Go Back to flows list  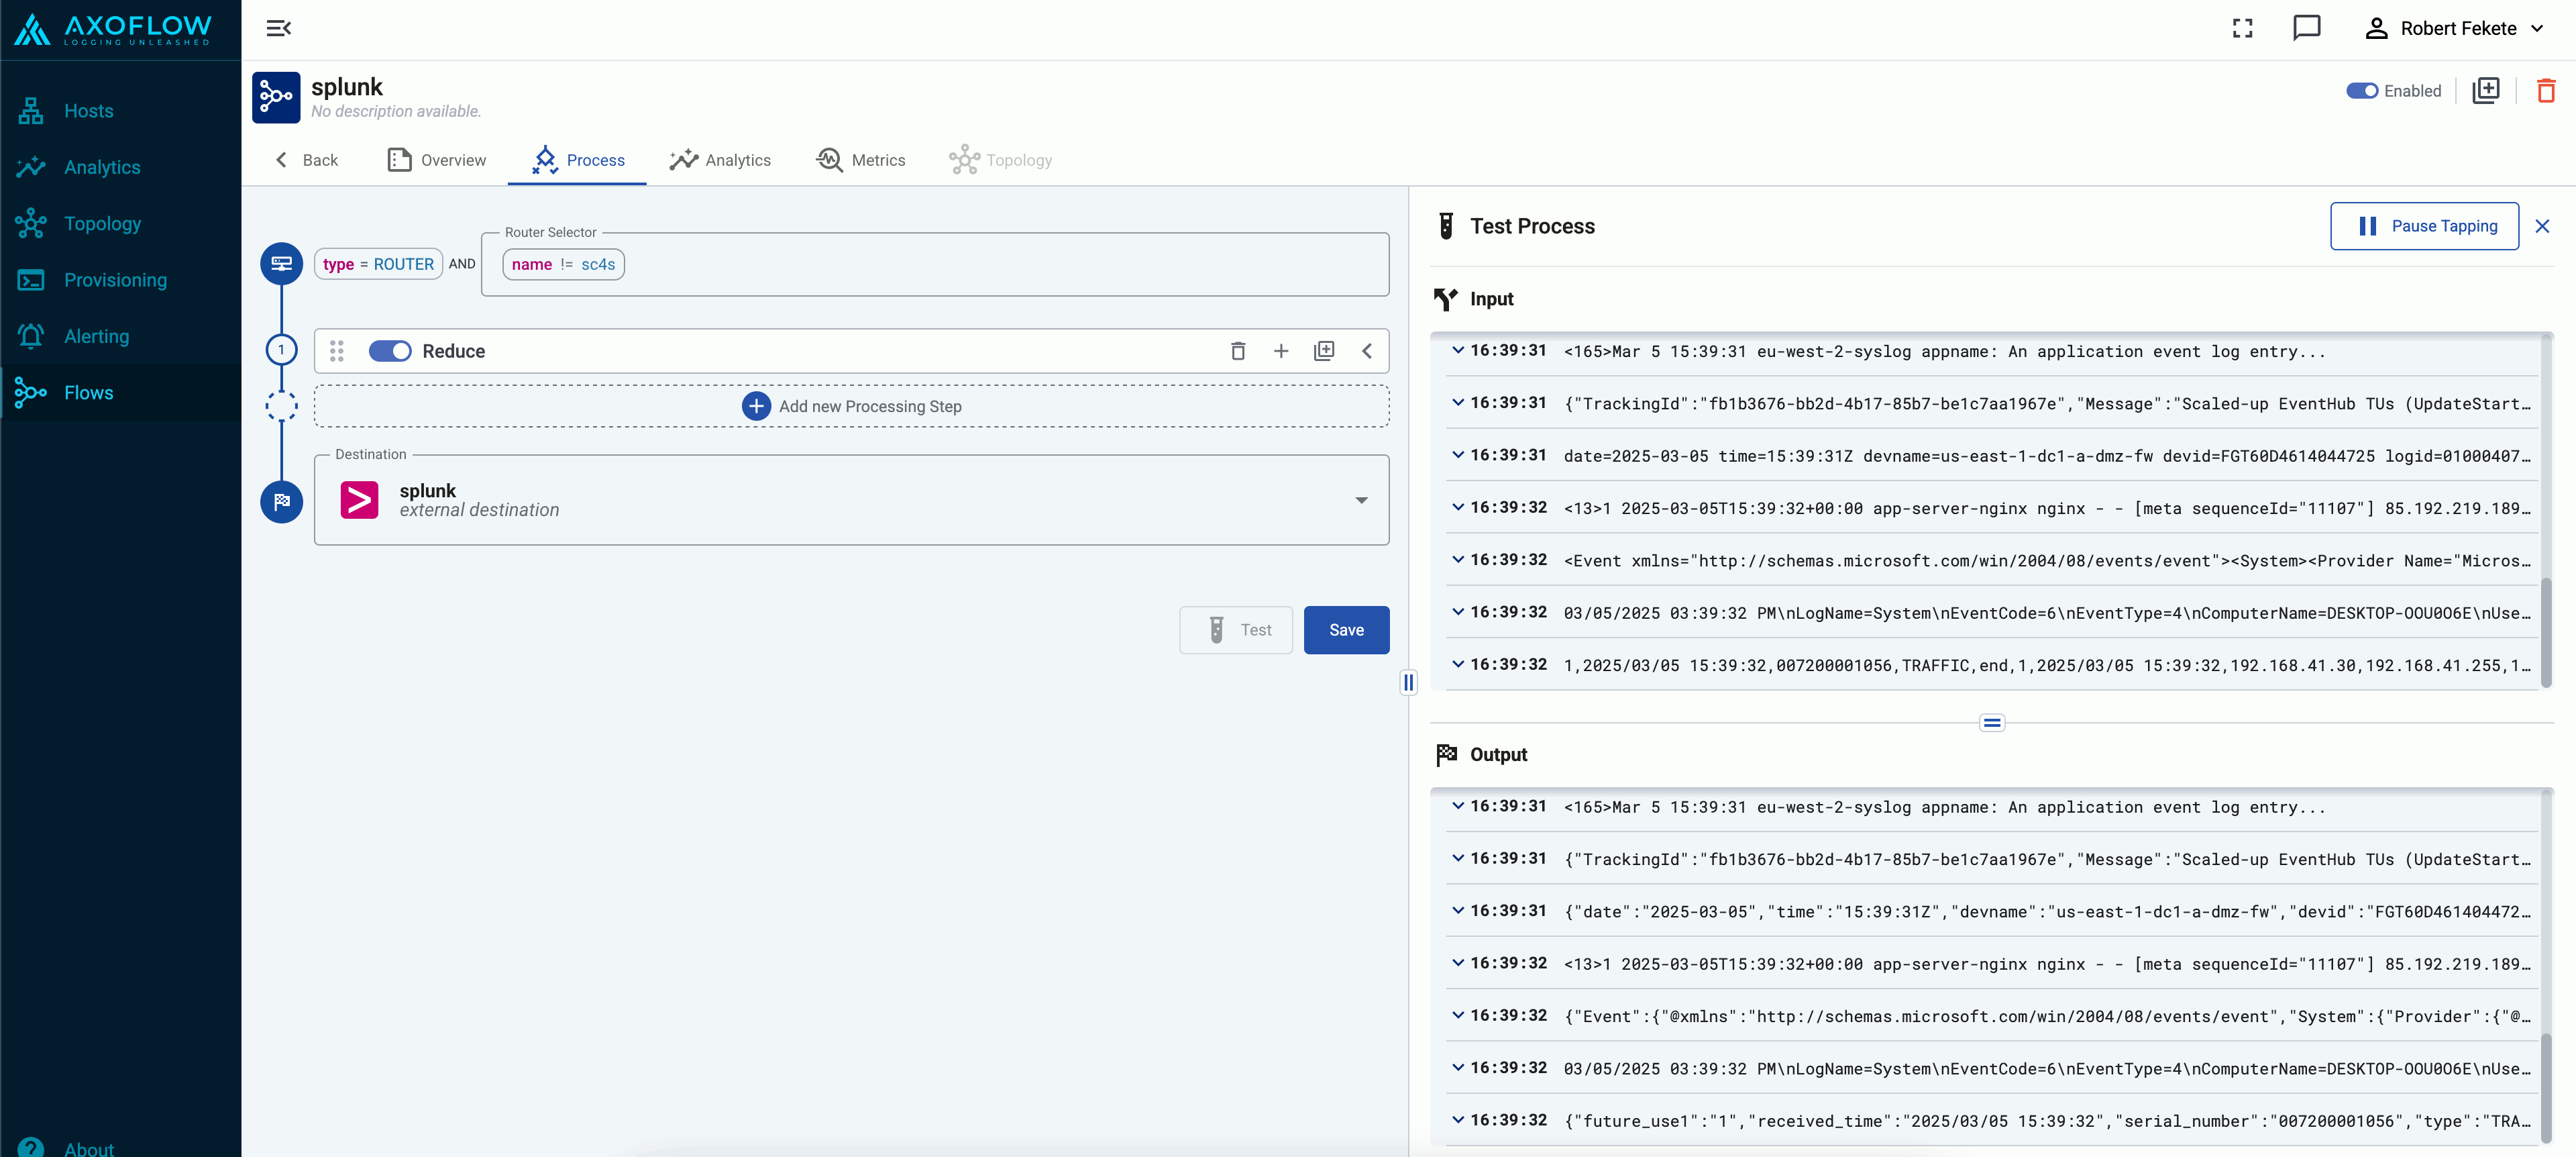click(307, 160)
